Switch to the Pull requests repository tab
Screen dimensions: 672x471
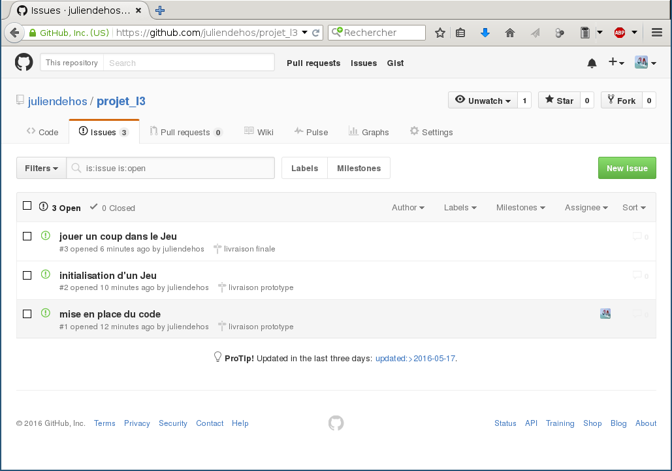pyautogui.click(x=186, y=132)
